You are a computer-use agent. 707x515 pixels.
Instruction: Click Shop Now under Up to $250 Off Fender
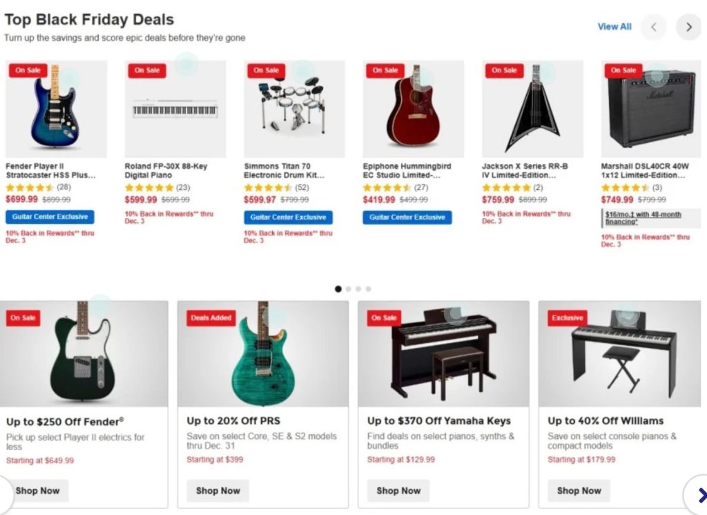click(x=38, y=491)
